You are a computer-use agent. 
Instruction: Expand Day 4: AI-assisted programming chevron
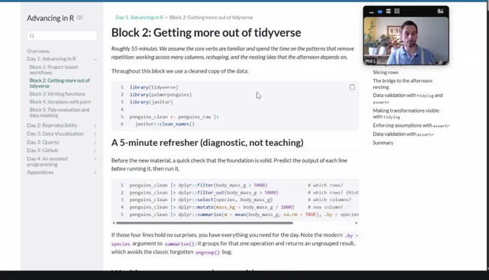coord(95,159)
